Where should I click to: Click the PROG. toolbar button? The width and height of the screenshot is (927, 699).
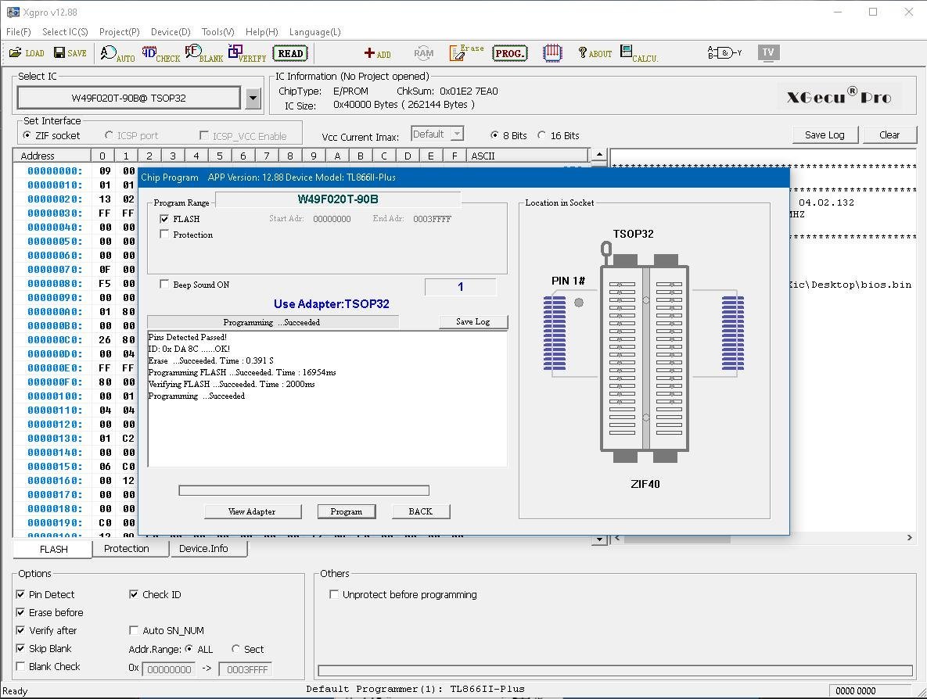(509, 54)
